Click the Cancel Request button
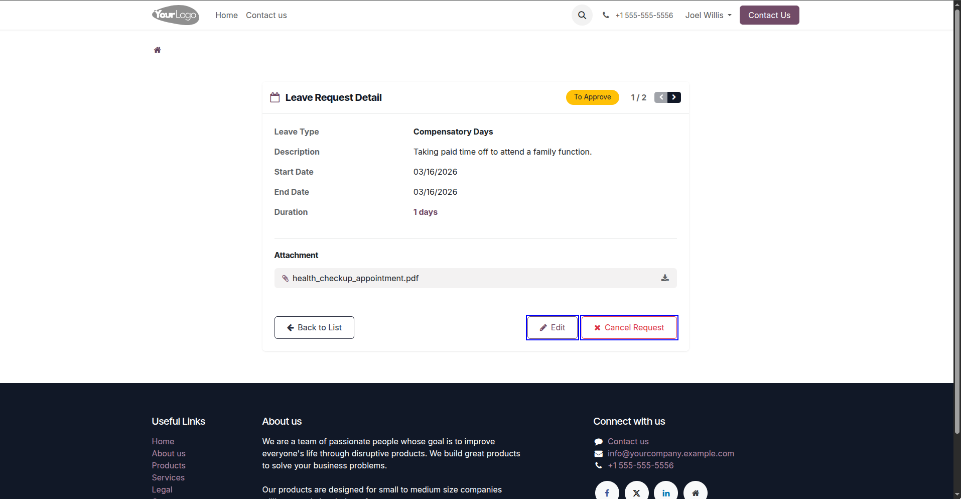 click(x=629, y=327)
